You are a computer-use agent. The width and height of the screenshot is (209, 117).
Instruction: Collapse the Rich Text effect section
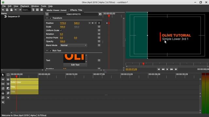coord(47,51)
